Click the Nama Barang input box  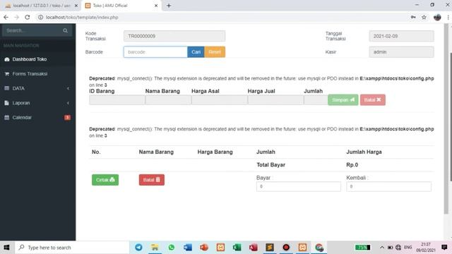tap(168, 100)
